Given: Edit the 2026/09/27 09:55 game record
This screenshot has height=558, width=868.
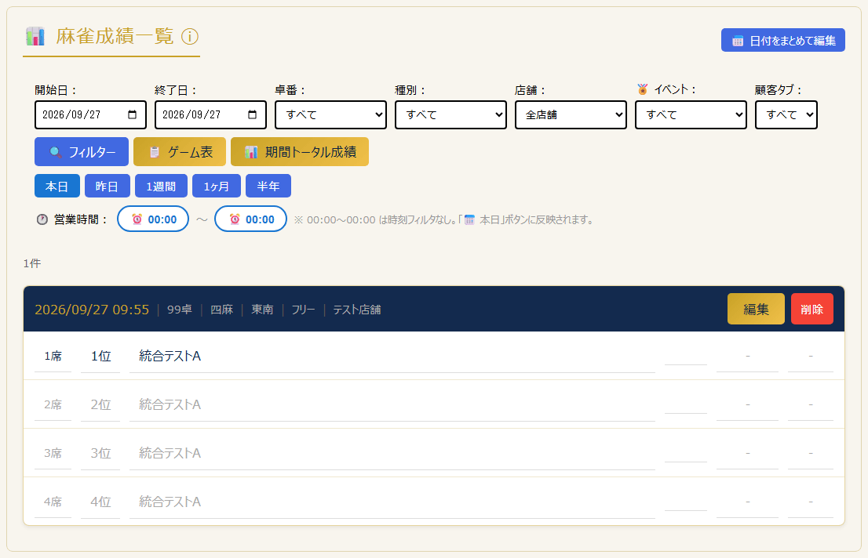Looking at the screenshot, I should point(756,309).
